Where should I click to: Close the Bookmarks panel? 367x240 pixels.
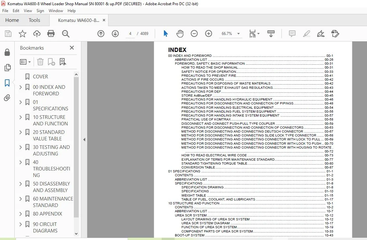pos(72,48)
